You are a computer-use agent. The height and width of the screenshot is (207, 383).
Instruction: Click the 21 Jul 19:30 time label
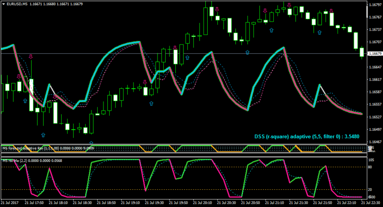pos(155,203)
